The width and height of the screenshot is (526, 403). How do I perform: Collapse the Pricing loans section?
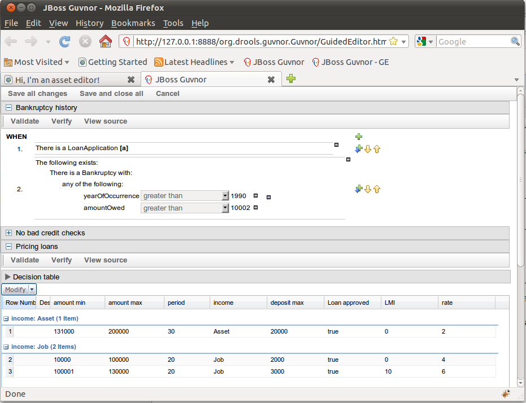point(9,247)
